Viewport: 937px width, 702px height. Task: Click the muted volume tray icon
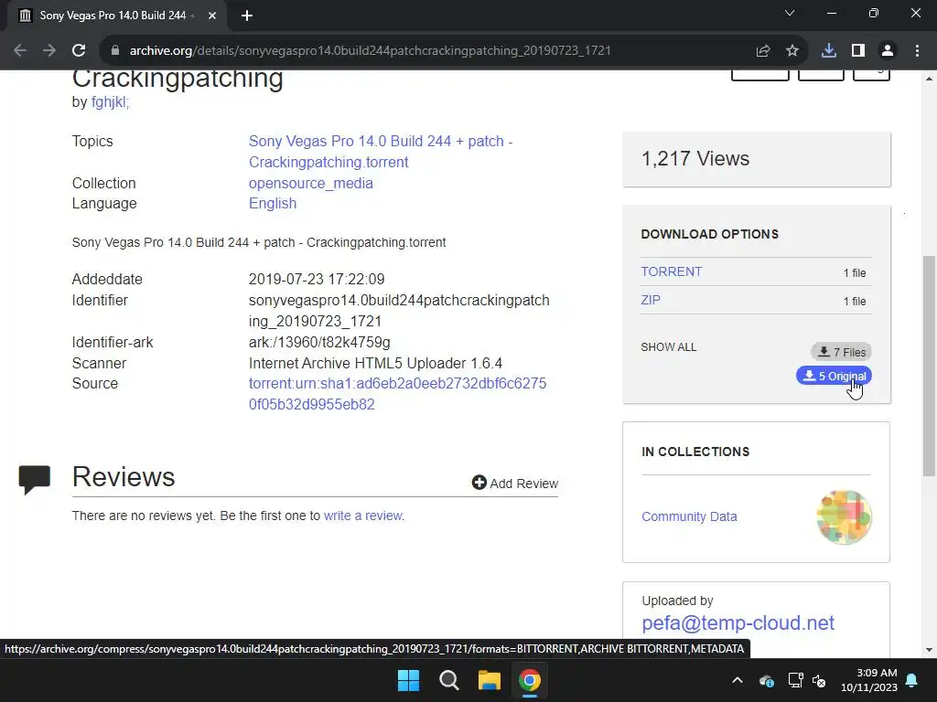pos(819,680)
